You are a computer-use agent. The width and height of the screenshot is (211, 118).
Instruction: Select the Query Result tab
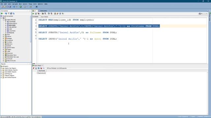tap(38, 66)
